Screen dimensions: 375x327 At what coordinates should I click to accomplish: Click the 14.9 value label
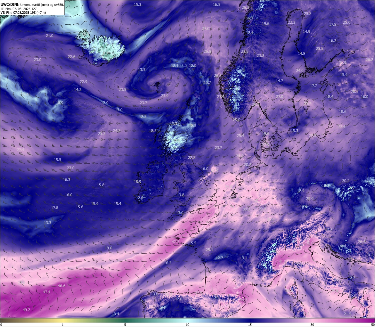(306, 31)
